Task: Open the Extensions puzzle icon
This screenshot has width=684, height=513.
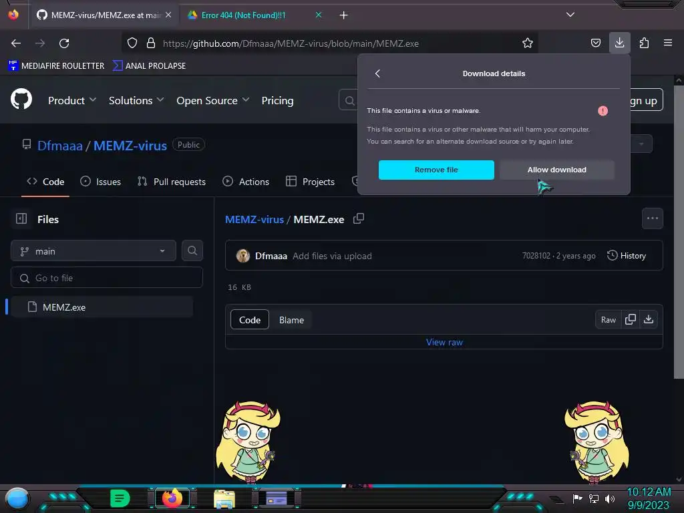Action: [x=644, y=43]
